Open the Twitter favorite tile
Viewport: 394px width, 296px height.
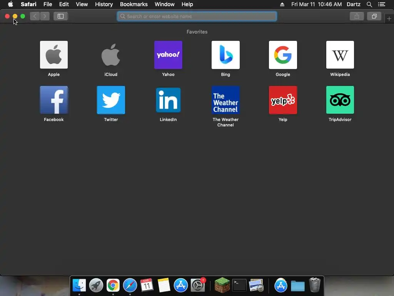tap(111, 100)
